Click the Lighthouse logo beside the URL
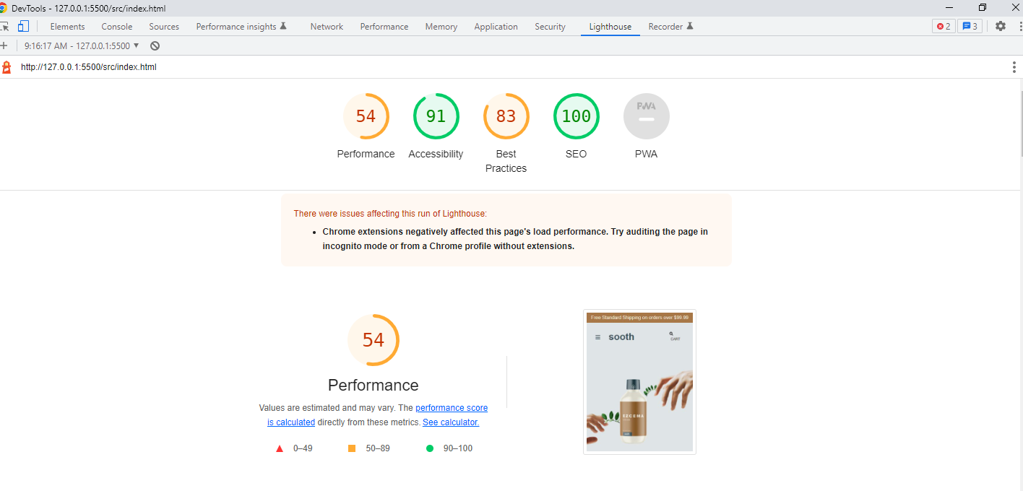Viewport: 1023px width, 491px height. pos(7,66)
